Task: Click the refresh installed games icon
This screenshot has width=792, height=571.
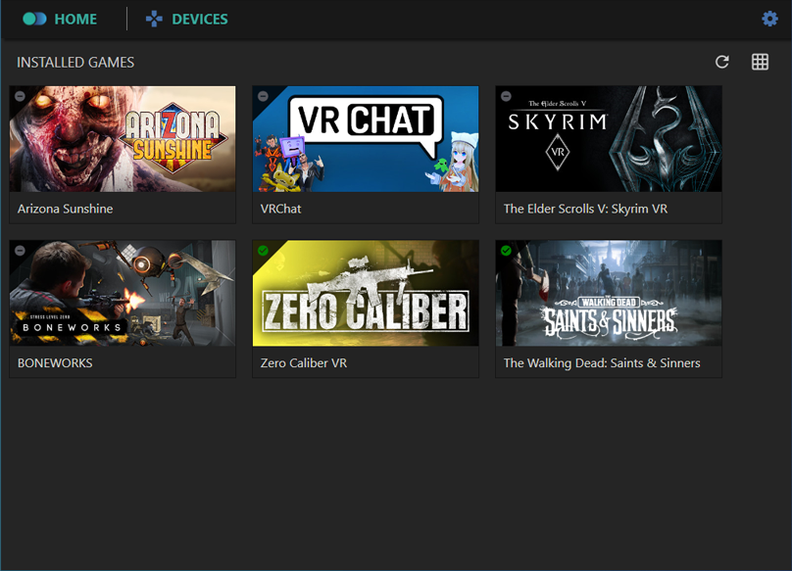Action: click(722, 62)
